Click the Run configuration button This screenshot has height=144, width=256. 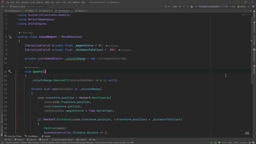coord(232,6)
